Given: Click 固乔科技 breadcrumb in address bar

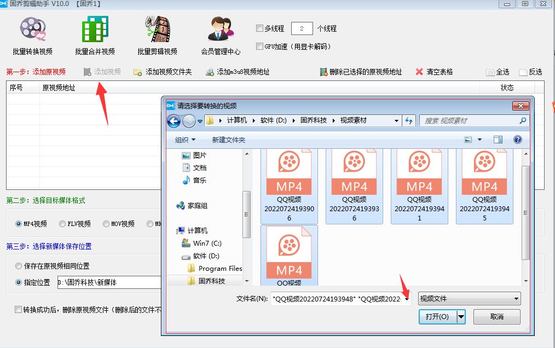Looking at the screenshot, I should click(314, 120).
